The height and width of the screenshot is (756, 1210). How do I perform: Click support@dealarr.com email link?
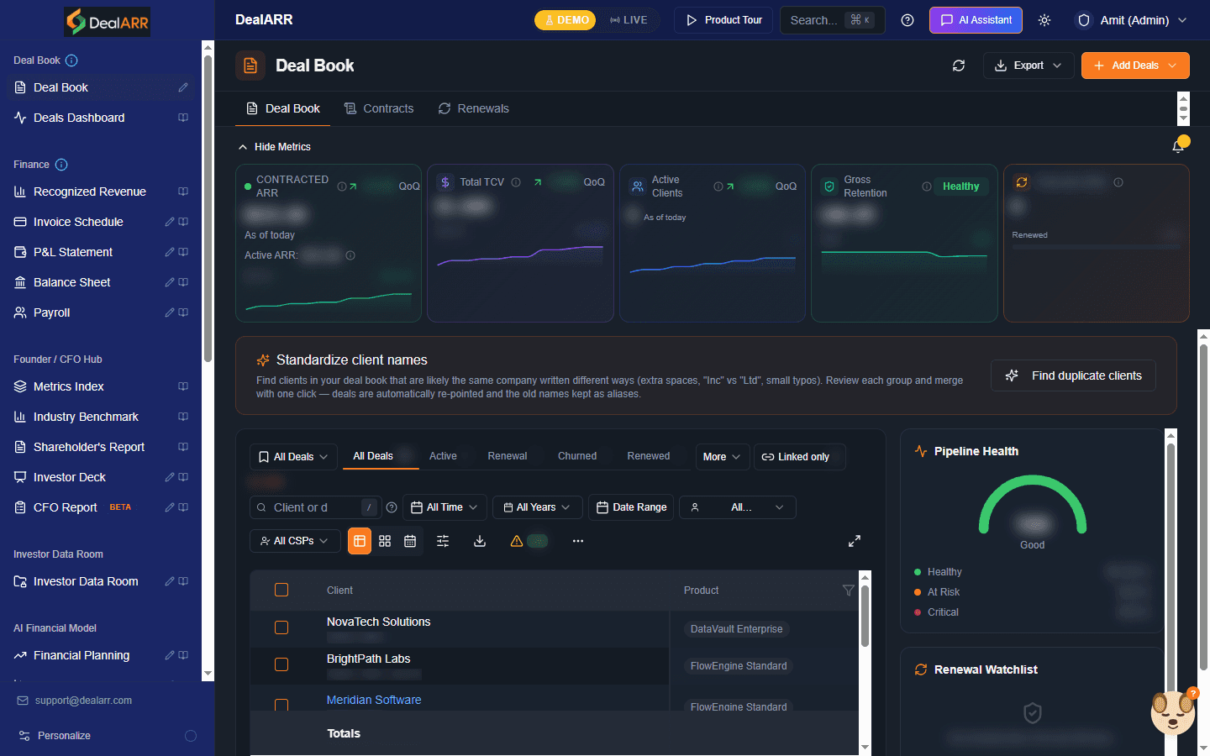83,701
